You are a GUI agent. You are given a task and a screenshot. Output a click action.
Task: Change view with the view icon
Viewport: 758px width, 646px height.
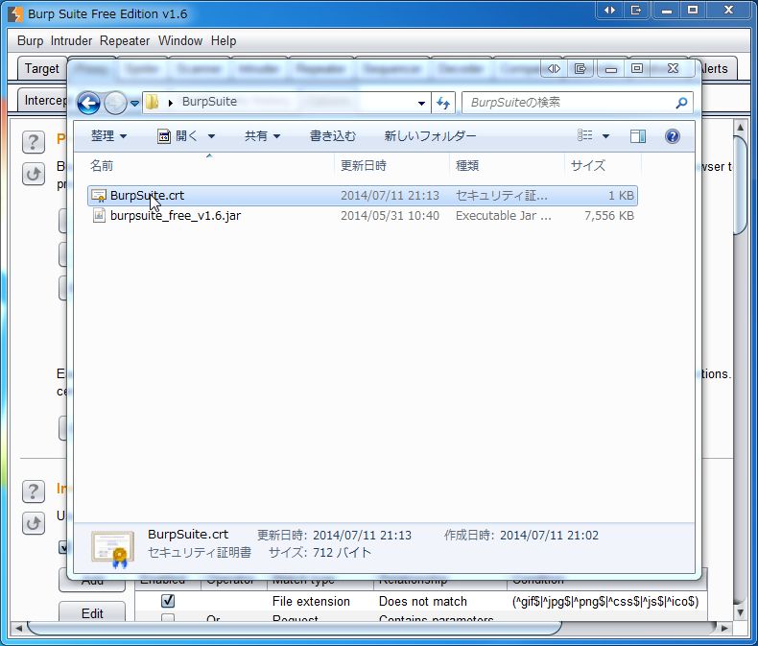click(585, 136)
